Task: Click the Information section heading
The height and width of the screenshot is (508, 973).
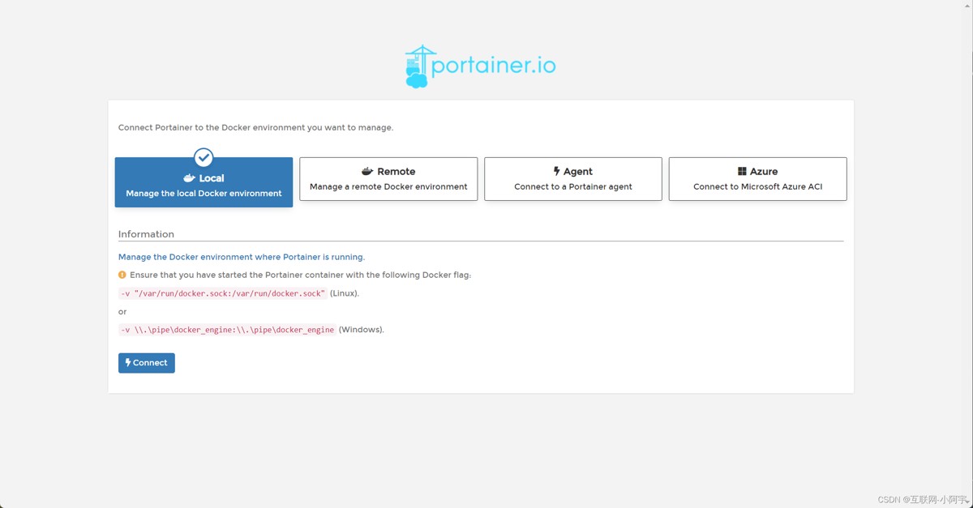Action: 146,234
